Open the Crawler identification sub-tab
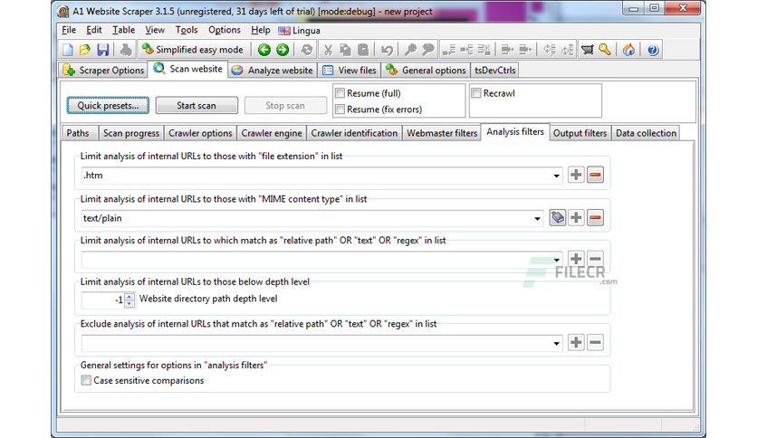The height and width of the screenshot is (438, 757). 354,133
